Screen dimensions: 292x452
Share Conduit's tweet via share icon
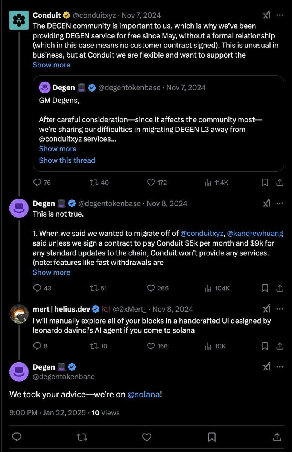click(280, 182)
